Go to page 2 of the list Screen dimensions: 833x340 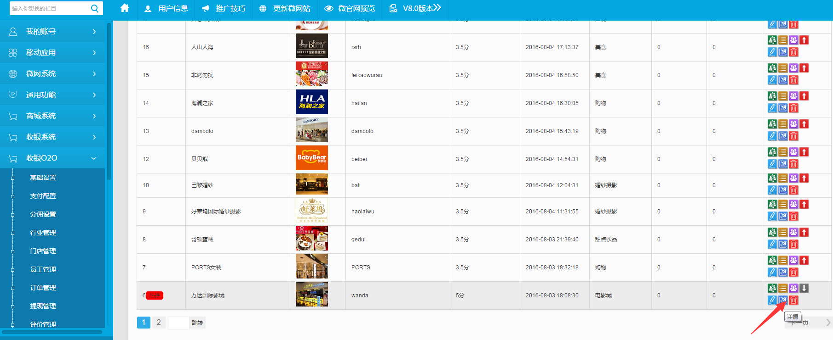click(159, 323)
